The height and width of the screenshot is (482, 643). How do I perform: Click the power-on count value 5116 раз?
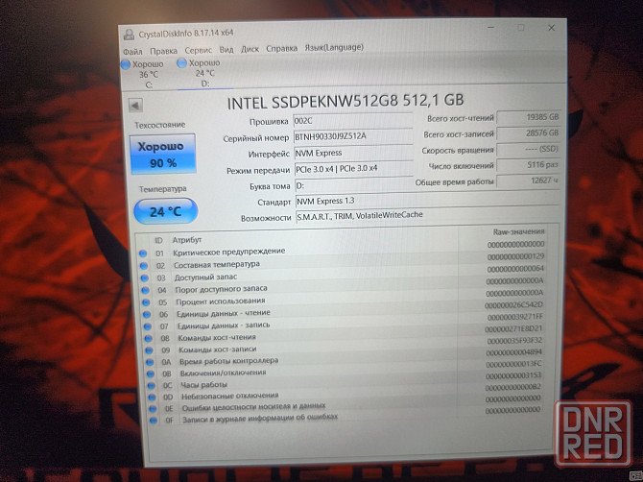528,165
